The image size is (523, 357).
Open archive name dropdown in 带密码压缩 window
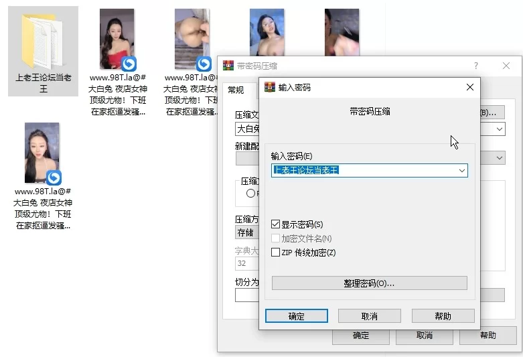(500, 129)
